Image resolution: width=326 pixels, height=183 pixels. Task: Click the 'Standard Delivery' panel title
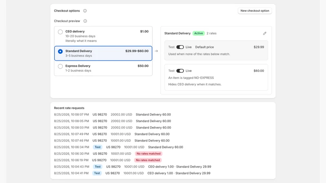(177, 33)
